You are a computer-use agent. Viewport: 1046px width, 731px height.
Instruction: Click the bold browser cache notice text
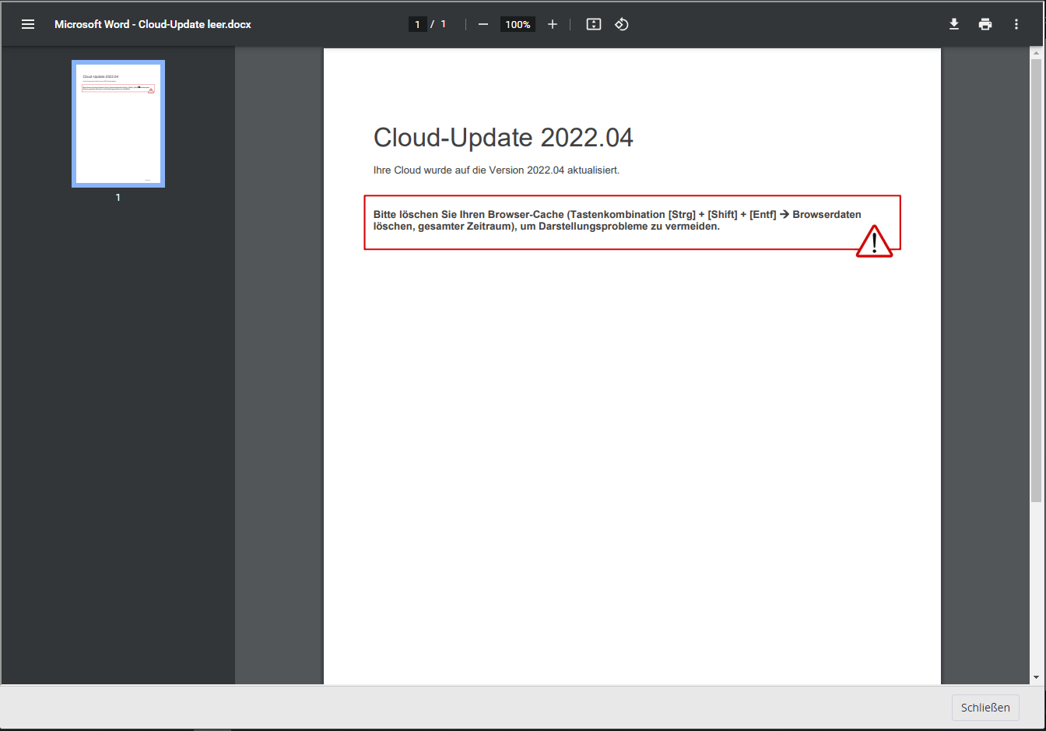[x=616, y=220]
